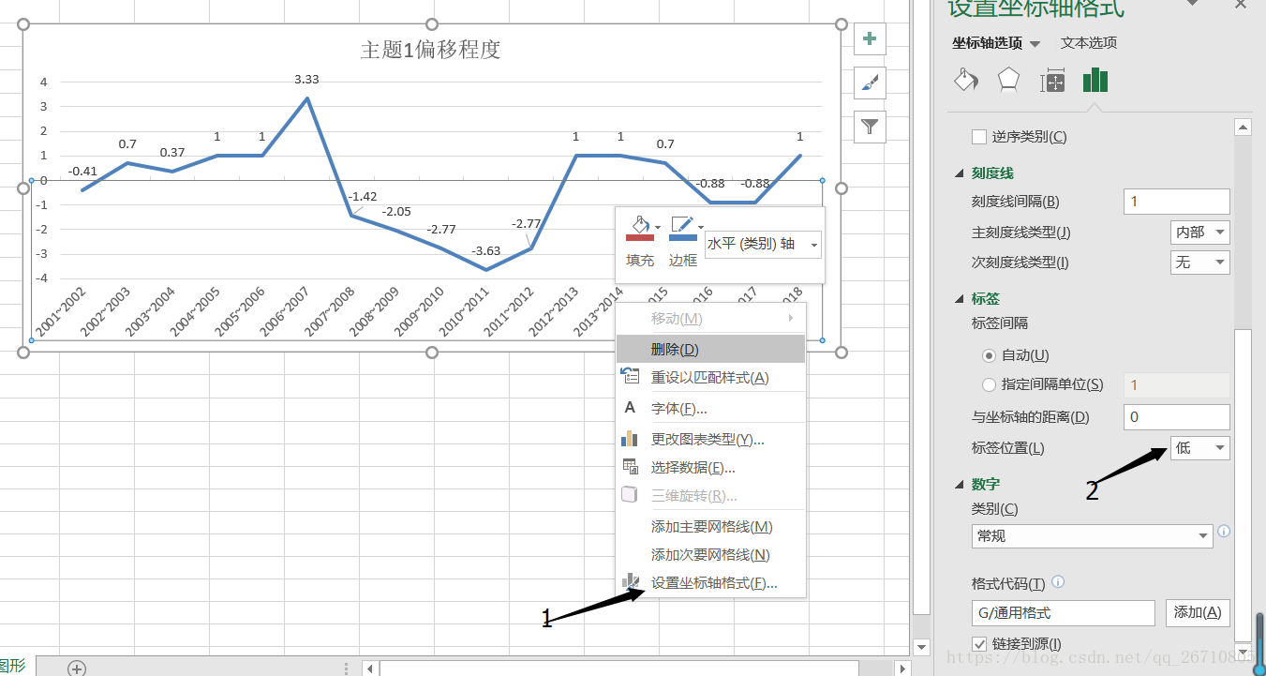Open the Chart Filters funnel button
This screenshot has width=1266, height=676.
[870, 127]
